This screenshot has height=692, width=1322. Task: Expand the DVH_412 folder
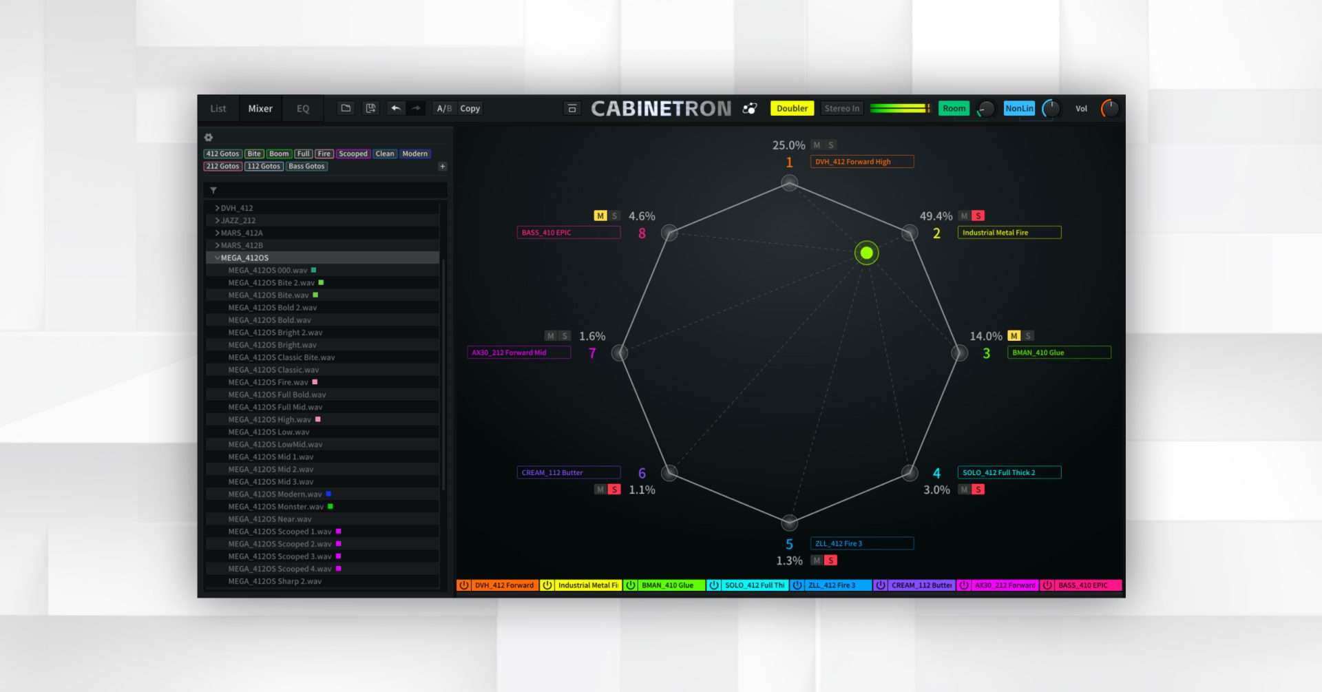217,208
